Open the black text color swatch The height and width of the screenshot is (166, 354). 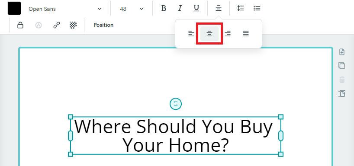pos(14,8)
